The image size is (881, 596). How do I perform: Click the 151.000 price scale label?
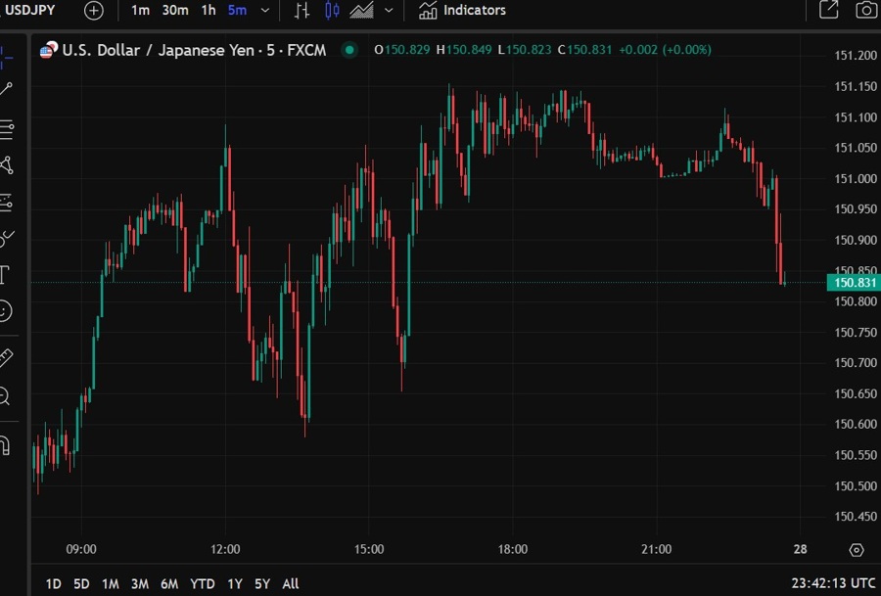click(856, 178)
